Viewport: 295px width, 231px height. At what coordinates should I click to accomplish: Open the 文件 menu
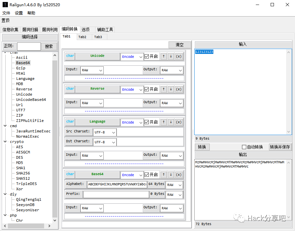6,13
